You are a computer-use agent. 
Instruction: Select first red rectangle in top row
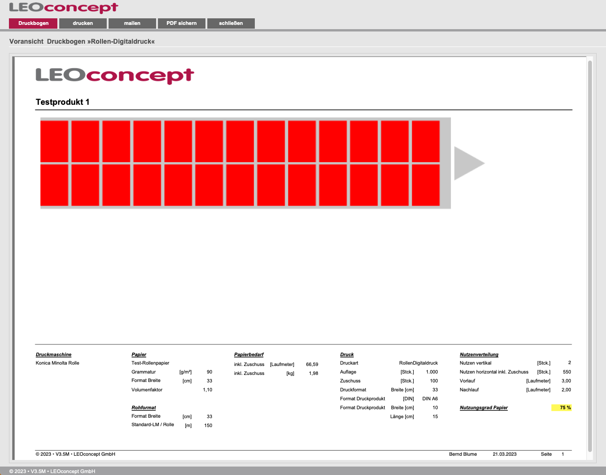[x=55, y=141]
